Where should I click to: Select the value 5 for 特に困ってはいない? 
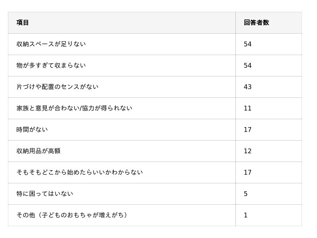[246, 194]
